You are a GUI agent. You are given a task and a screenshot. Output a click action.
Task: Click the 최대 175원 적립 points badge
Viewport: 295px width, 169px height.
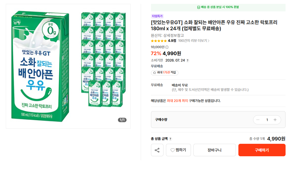165,73
